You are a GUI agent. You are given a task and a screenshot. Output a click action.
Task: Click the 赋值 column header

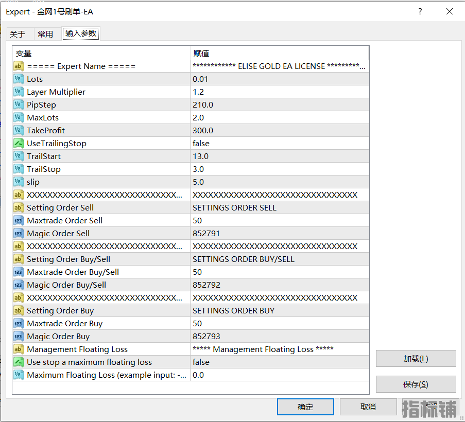[279, 54]
